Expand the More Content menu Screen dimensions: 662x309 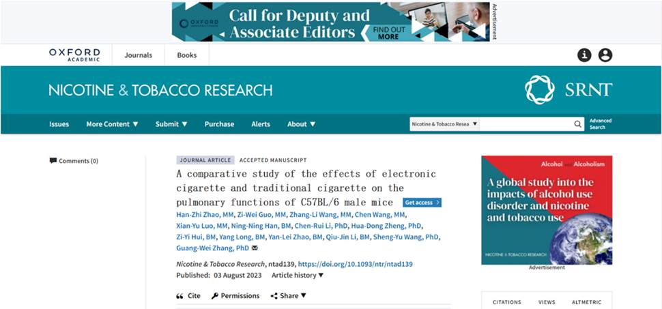click(112, 124)
